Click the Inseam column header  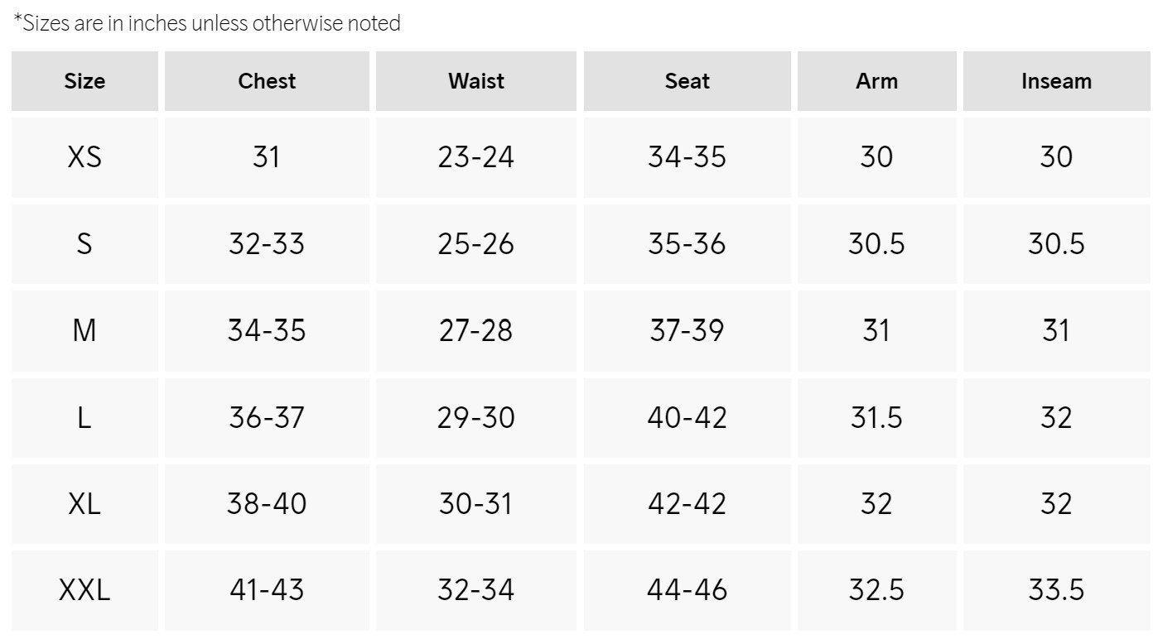point(1056,81)
